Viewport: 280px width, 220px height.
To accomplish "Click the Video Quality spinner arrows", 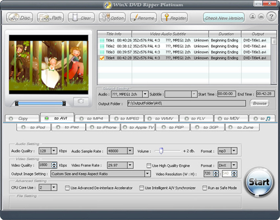I will tap(54, 165).
